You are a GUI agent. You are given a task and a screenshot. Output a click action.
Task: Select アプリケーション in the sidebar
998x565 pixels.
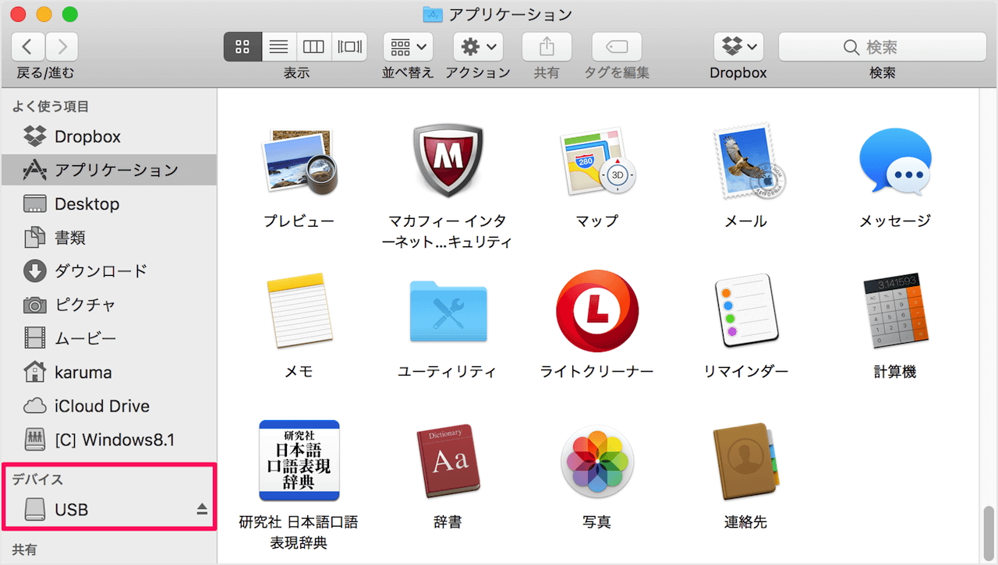click(108, 170)
